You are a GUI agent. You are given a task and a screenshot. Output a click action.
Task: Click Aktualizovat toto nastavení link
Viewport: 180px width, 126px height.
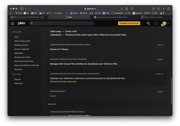click(63, 81)
